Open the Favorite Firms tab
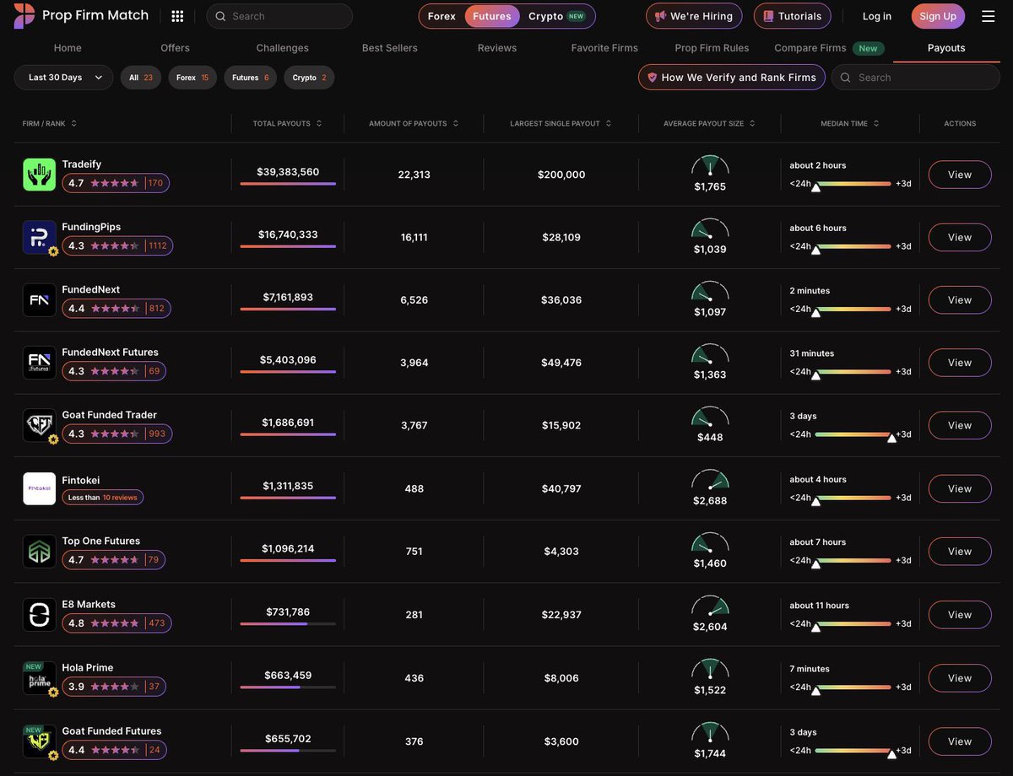 pyautogui.click(x=604, y=48)
